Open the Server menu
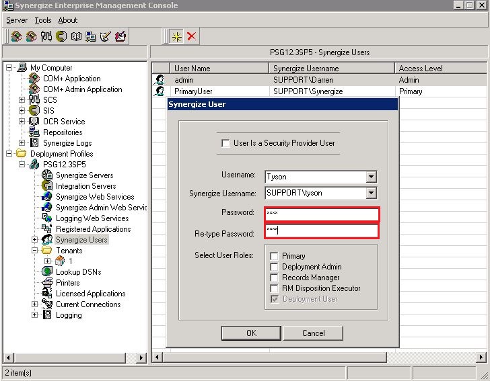 tap(17, 20)
